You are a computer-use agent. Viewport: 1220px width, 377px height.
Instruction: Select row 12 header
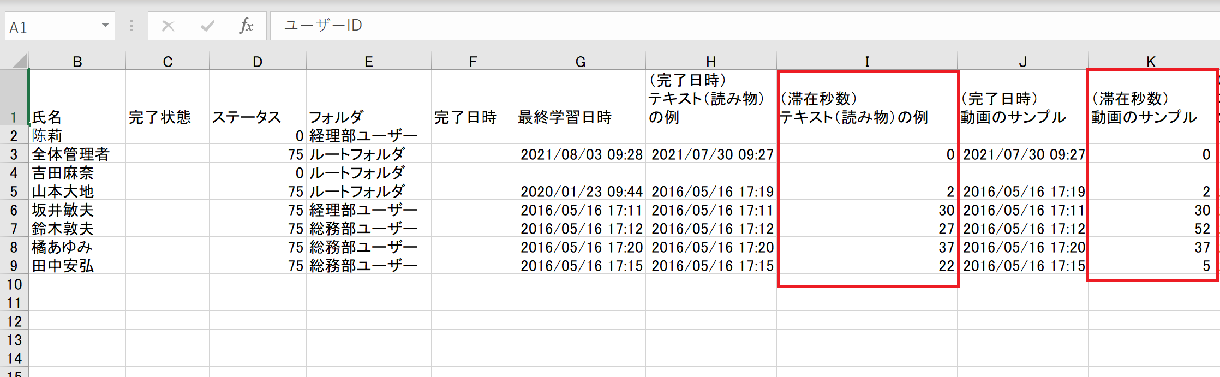[x=14, y=321]
